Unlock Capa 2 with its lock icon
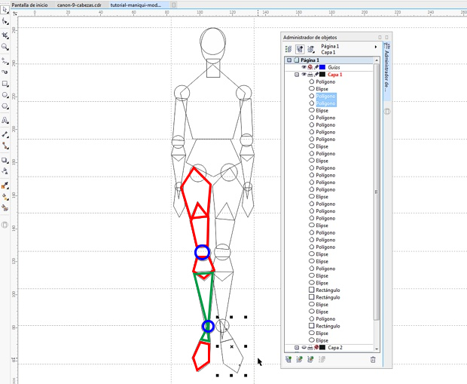 (x=316, y=348)
